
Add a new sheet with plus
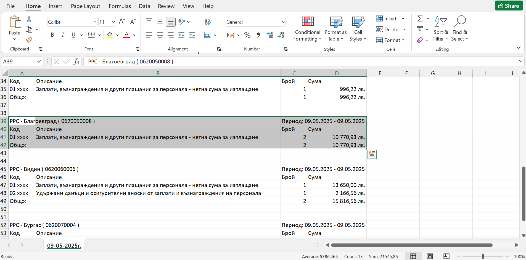[x=106, y=245]
